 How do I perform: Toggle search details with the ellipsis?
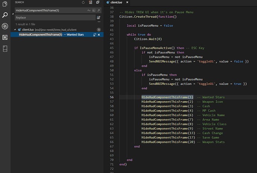(x=99, y=22)
